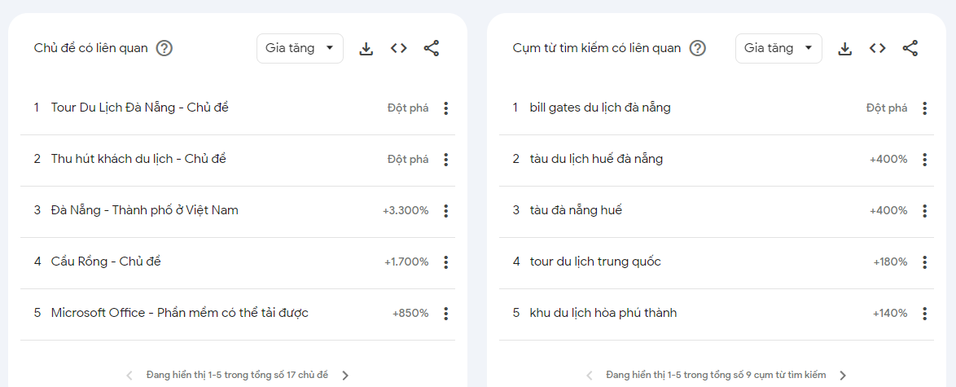956x387 pixels.
Task: Click help icon beside 'Cụm từ tìm kiếm có liên quan'
Action: click(698, 48)
